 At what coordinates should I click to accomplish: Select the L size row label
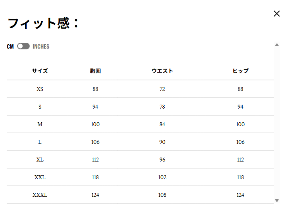[40, 142]
